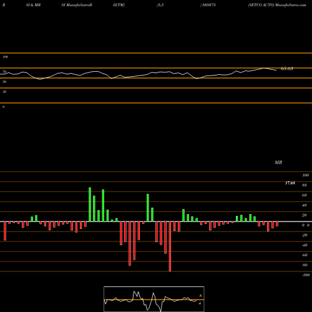
Task: Click the longest red MR bar
Action: (170, 246)
